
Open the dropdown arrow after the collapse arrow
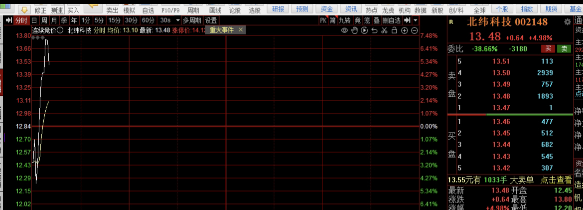(x=415, y=20)
